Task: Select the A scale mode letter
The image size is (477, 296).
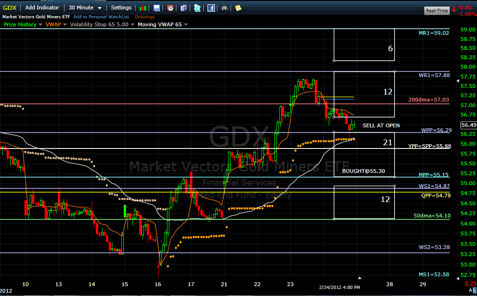Action: (470, 290)
